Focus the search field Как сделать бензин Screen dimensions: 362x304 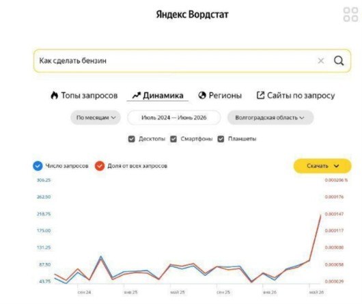(176, 61)
